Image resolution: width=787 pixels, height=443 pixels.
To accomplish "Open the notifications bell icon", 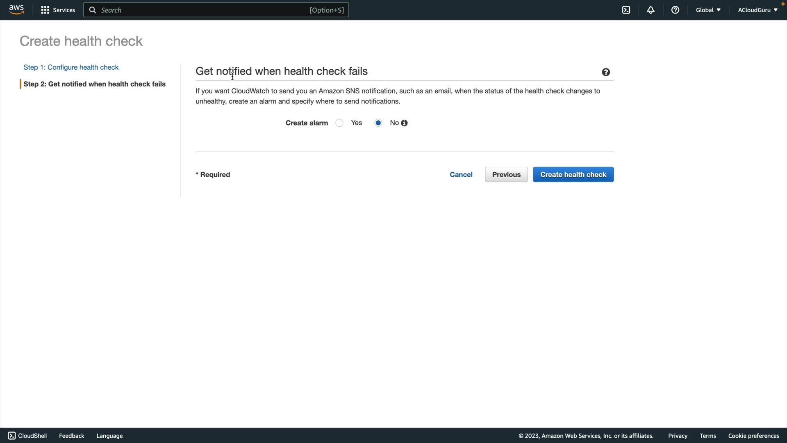I will pyautogui.click(x=651, y=10).
